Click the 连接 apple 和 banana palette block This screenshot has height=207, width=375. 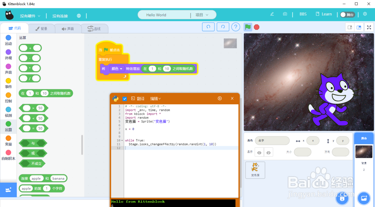43,178
